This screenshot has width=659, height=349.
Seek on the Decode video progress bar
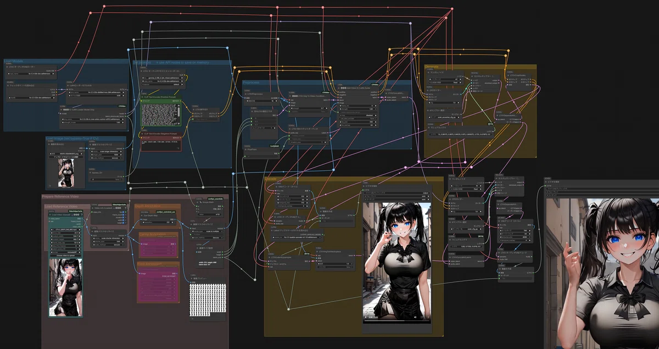click(x=398, y=320)
